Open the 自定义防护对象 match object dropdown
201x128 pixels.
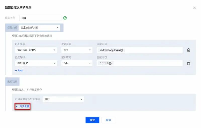[x=39, y=28]
